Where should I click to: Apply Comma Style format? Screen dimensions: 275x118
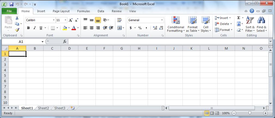[146, 28]
